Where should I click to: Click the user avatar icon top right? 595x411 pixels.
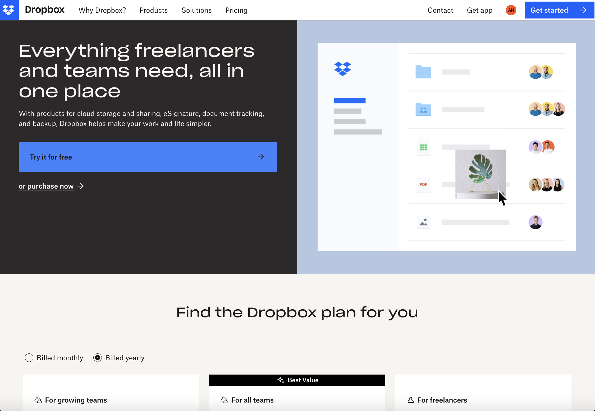(510, 10)
